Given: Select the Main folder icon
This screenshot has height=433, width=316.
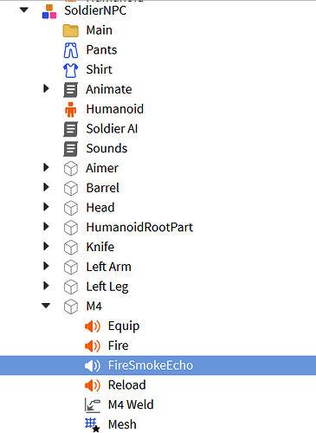Looking at the screenshot, I should point(71,30).
